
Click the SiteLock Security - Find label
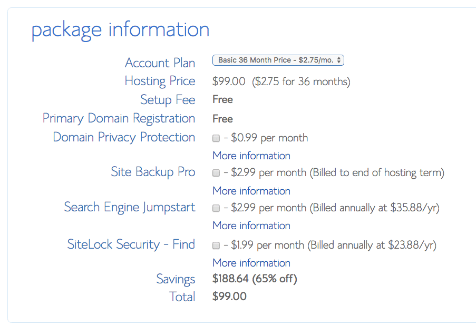[x=131, y=244]
